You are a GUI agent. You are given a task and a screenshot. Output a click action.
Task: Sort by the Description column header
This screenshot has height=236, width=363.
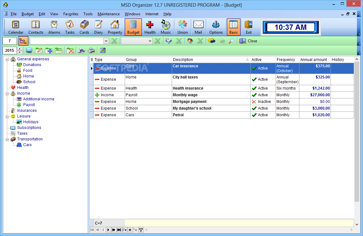tap(211, 60)
